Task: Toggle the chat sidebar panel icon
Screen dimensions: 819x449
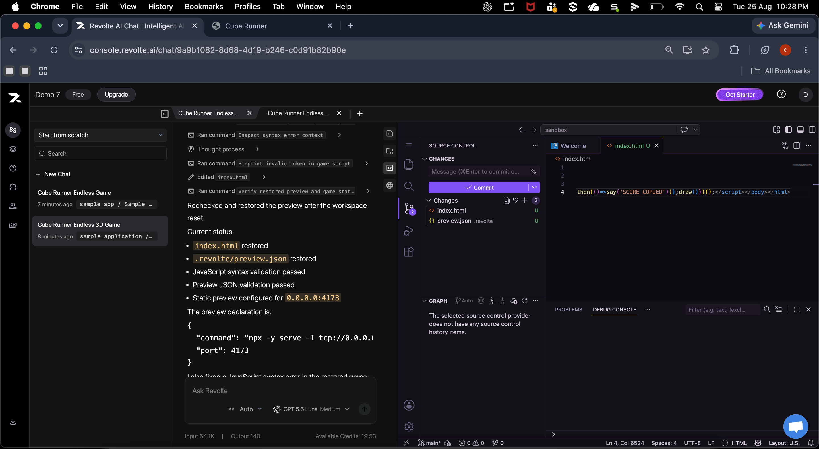Action: point(164,113)
